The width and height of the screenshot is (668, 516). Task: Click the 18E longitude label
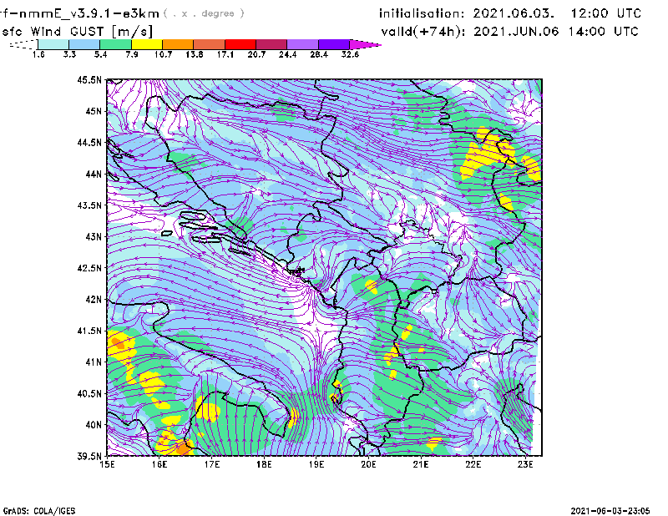pyautogui.click(x=264, y=464)
